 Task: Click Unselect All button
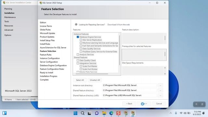click(x=95, y=80)
